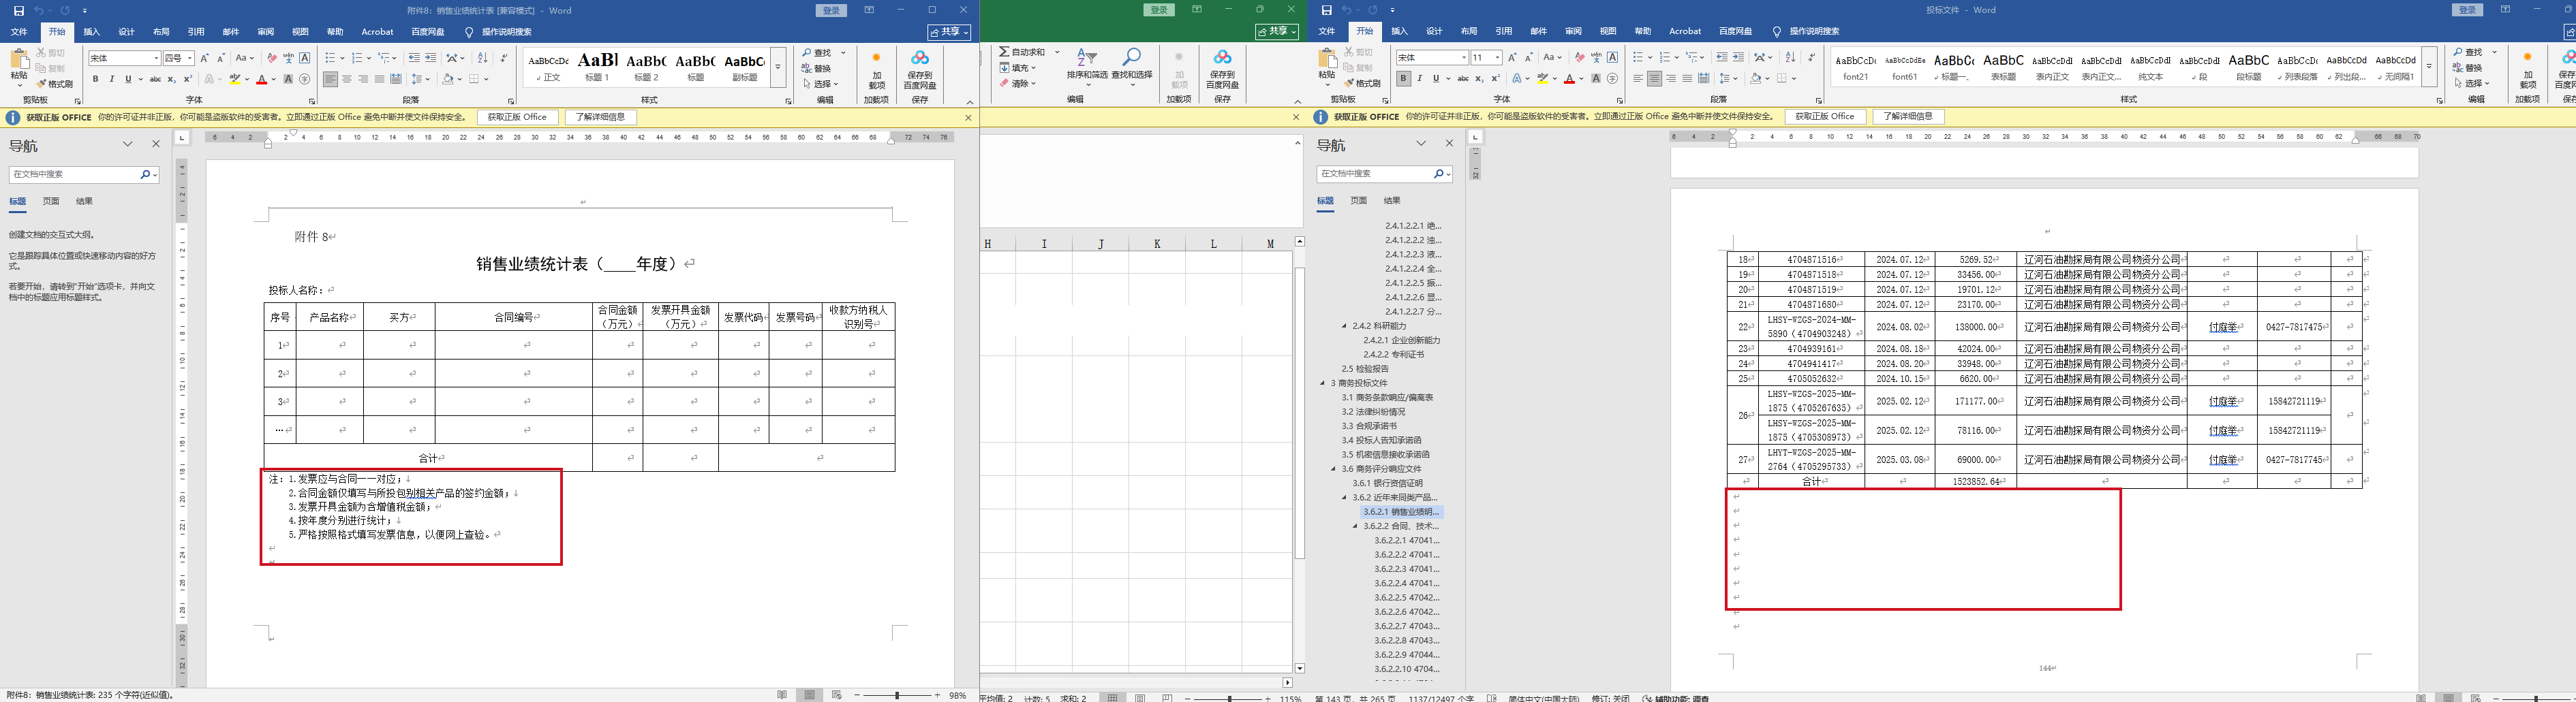Open the 文件 menu in the 附件8 Word window

(19, 32)
